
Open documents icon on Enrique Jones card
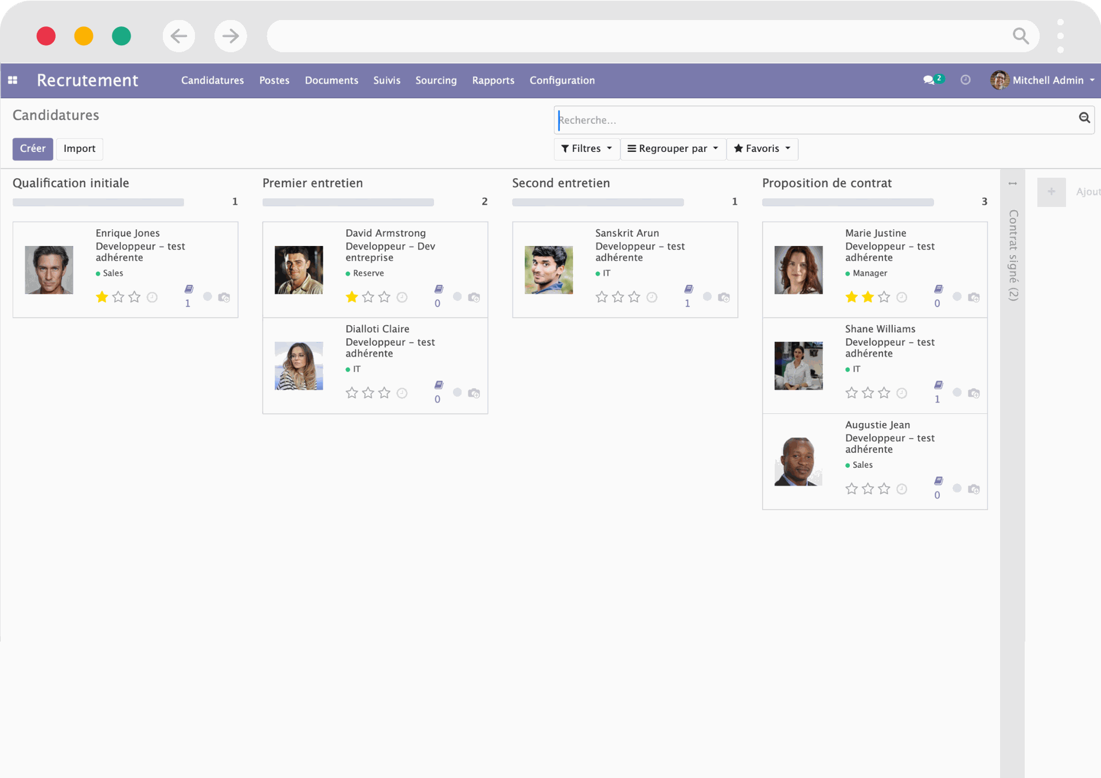(189, 289)
